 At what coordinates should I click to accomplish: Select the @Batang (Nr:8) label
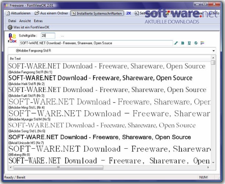coord(19,155)
